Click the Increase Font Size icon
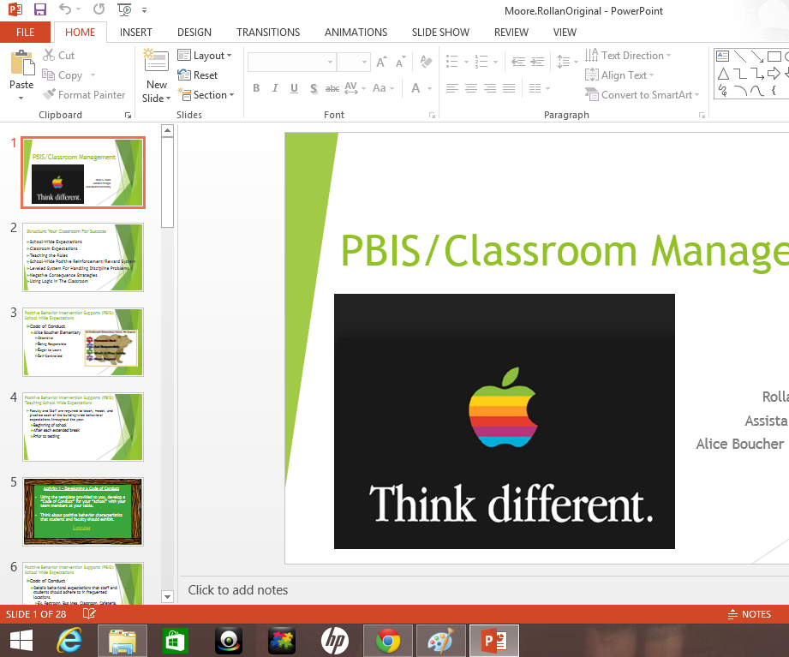 pos(381,62)
